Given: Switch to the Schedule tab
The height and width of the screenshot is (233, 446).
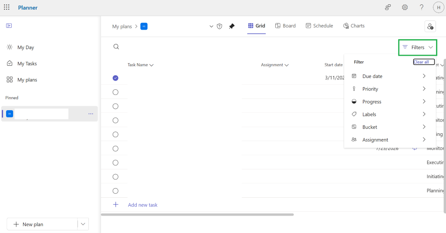Looking at the screenshot, I should tap(319, 26).
